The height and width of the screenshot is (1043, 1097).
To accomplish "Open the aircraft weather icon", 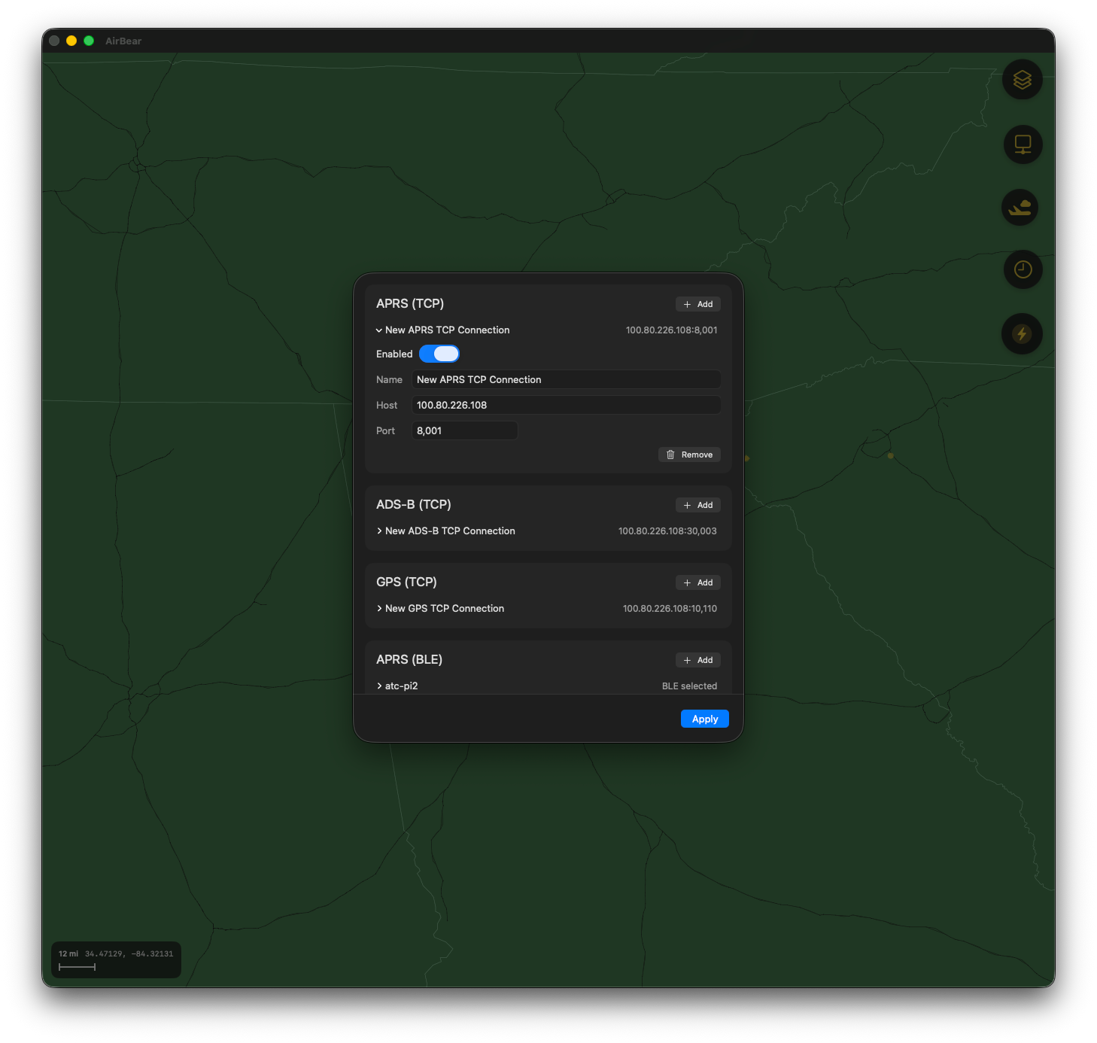I will pos(1020,208).
